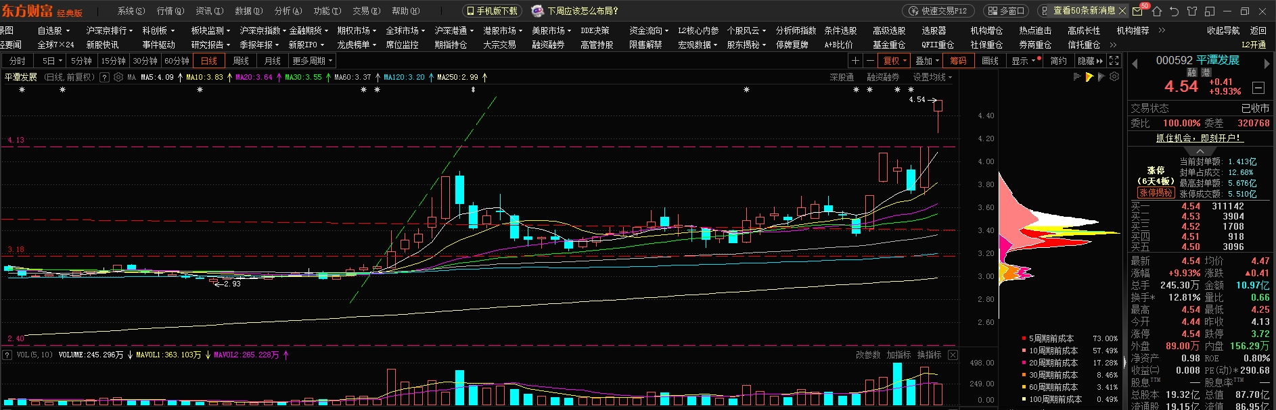Toggle the 融资融券 overlay
1276x410 pixels.
pyautogui.click(x=883, y=77)
